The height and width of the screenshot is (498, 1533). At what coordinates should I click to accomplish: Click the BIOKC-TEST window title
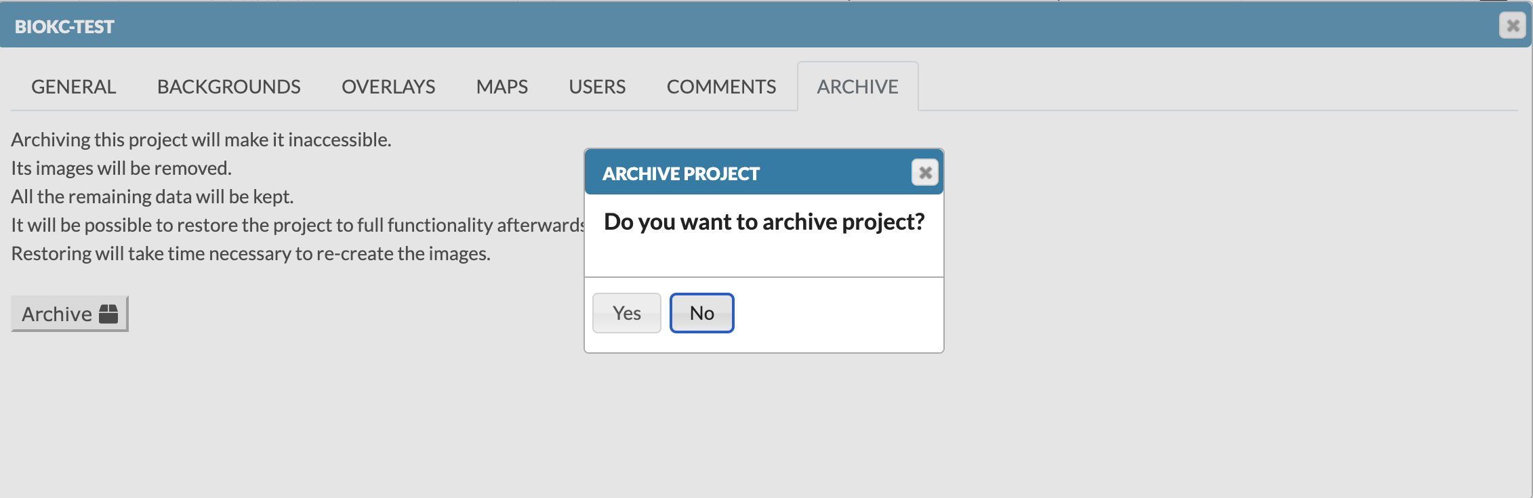pos(65,26)
